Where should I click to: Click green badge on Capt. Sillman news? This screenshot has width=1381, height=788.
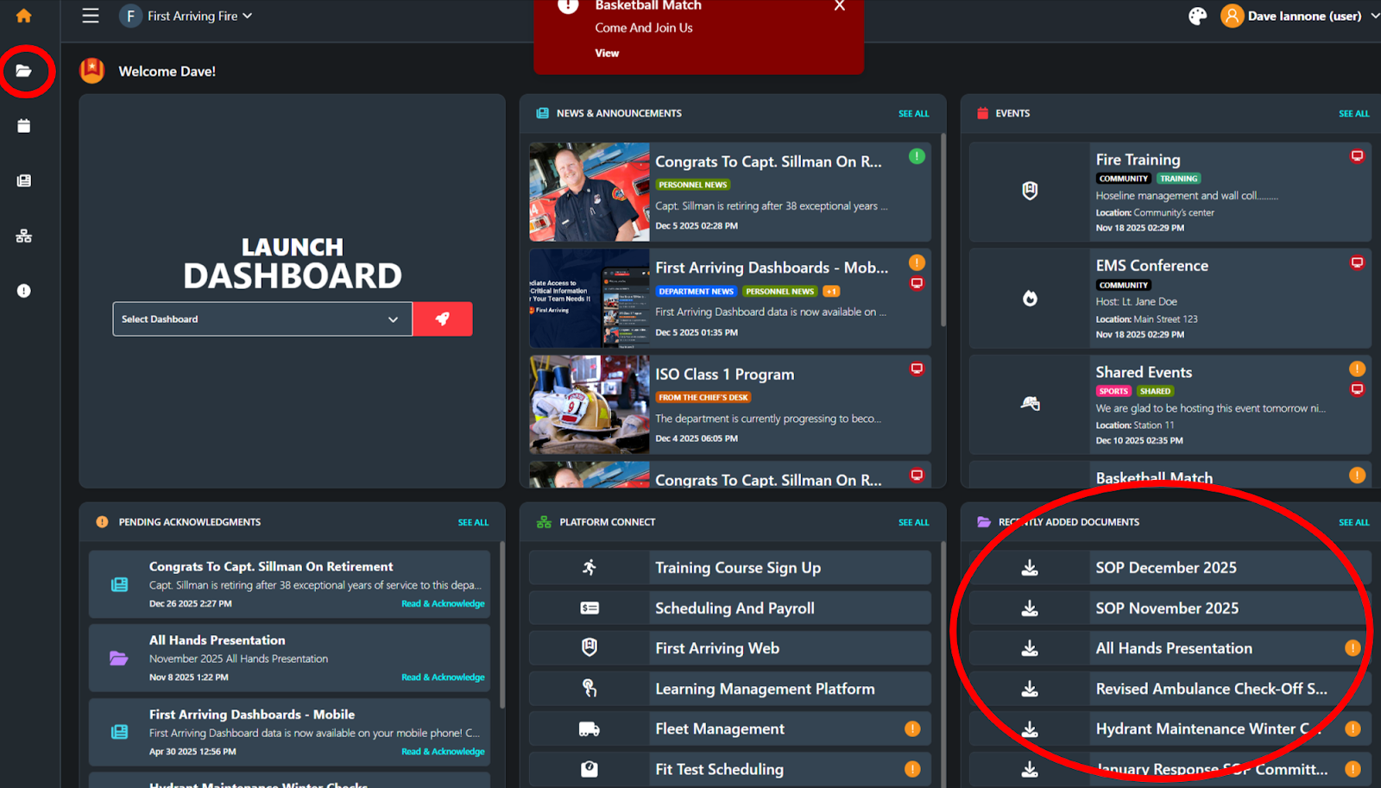[917, 156]
